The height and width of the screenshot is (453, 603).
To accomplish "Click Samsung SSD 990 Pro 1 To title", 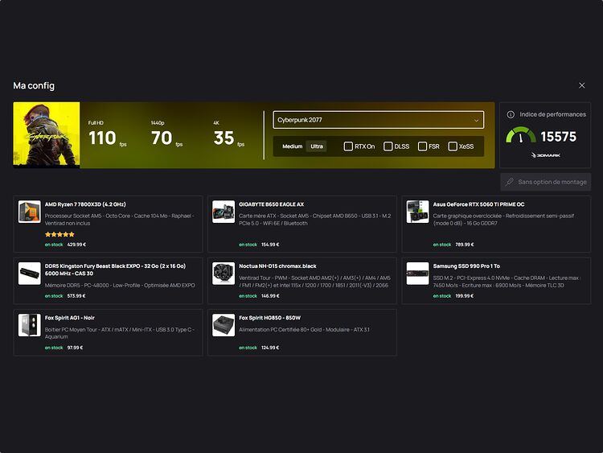I will pyautogui.click(x=466, y=266).
